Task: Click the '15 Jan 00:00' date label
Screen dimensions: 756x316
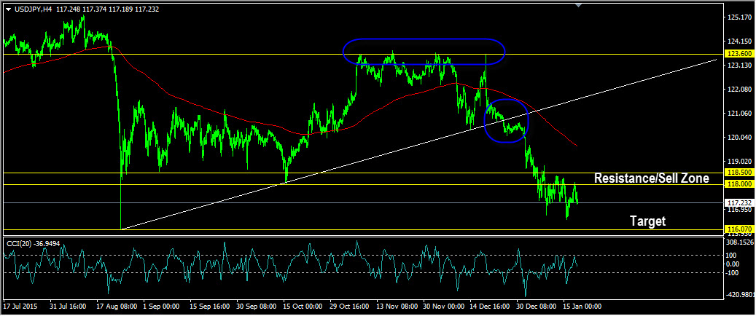Action: pyautogui.click(x=582, y=306)
